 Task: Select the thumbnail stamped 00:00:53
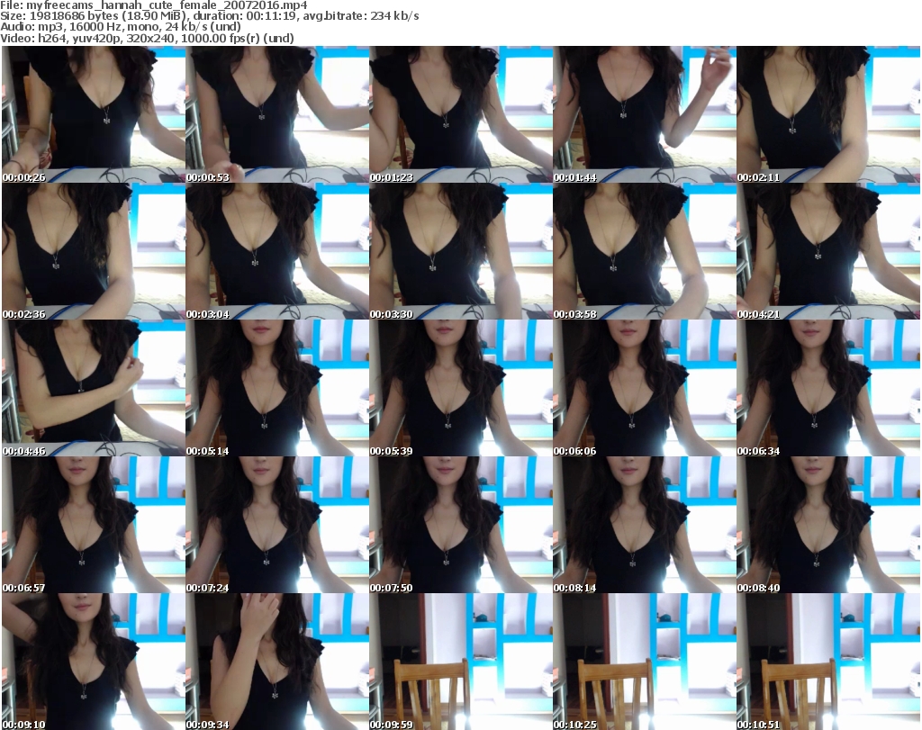pos(277,114)
